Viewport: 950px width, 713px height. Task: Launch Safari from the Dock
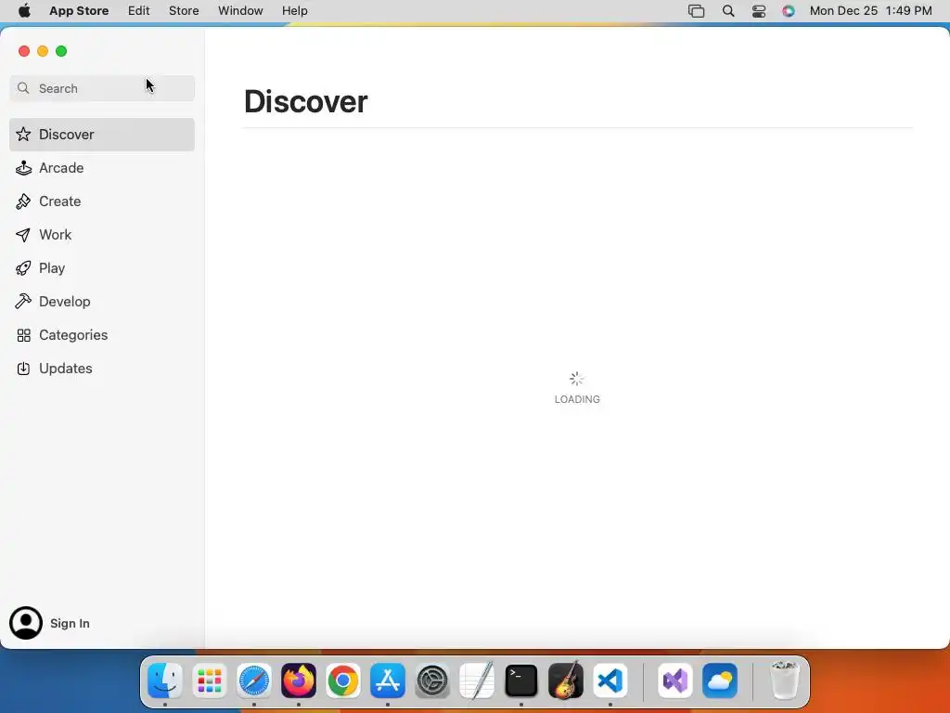pos(254,681)
